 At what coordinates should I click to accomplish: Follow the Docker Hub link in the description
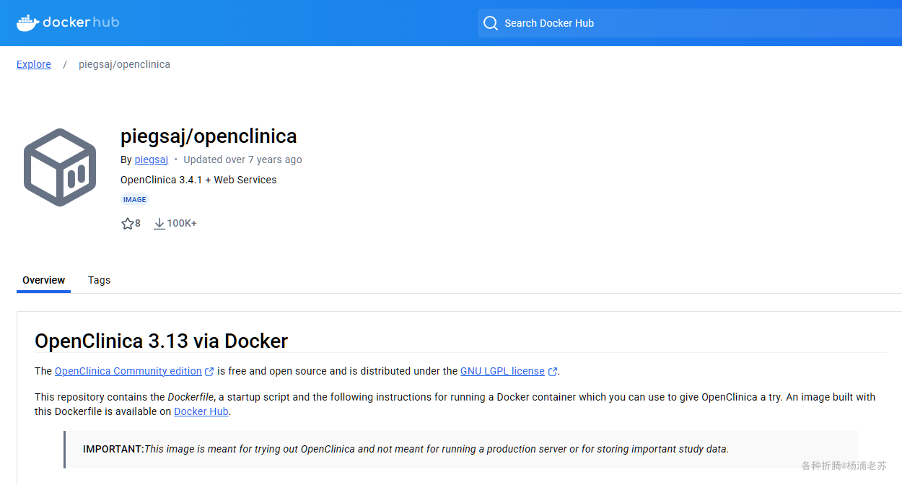point(201,411)
